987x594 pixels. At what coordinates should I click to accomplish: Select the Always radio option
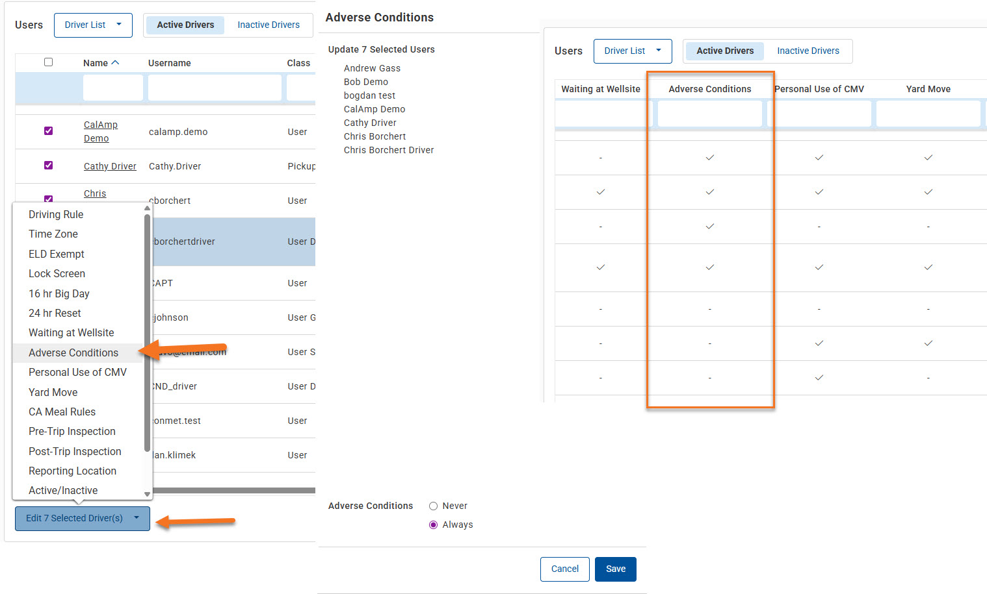[433, 525]
